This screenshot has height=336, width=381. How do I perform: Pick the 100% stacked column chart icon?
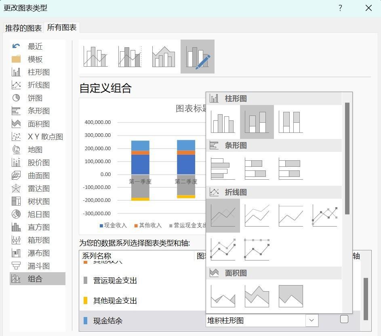pos(290,122)
